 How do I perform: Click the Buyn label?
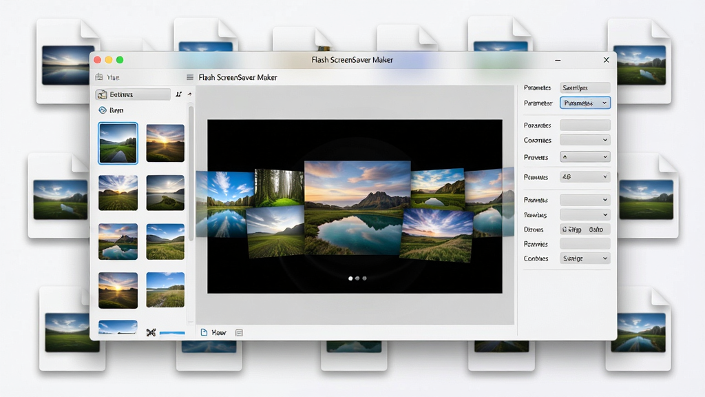coord(116,110)
